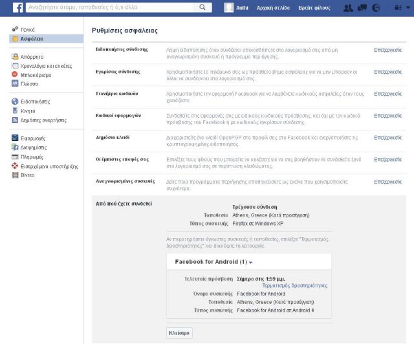
Task: Edit Ειδοποιήσεις σύνδεσης setting
Action: pos(388,50)
